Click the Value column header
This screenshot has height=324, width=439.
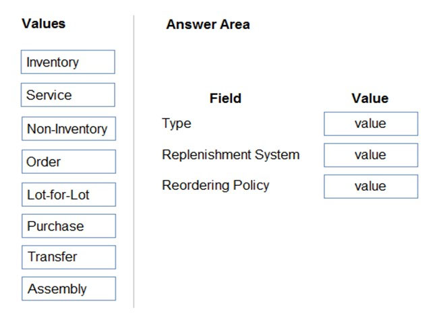coord(370,98)
